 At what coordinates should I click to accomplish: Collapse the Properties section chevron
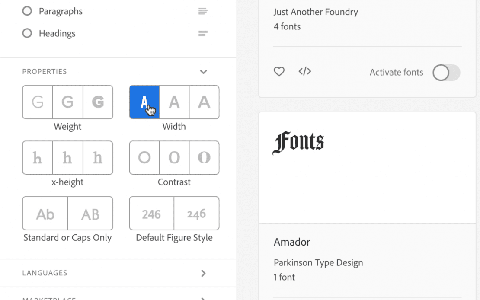point(203,72)
